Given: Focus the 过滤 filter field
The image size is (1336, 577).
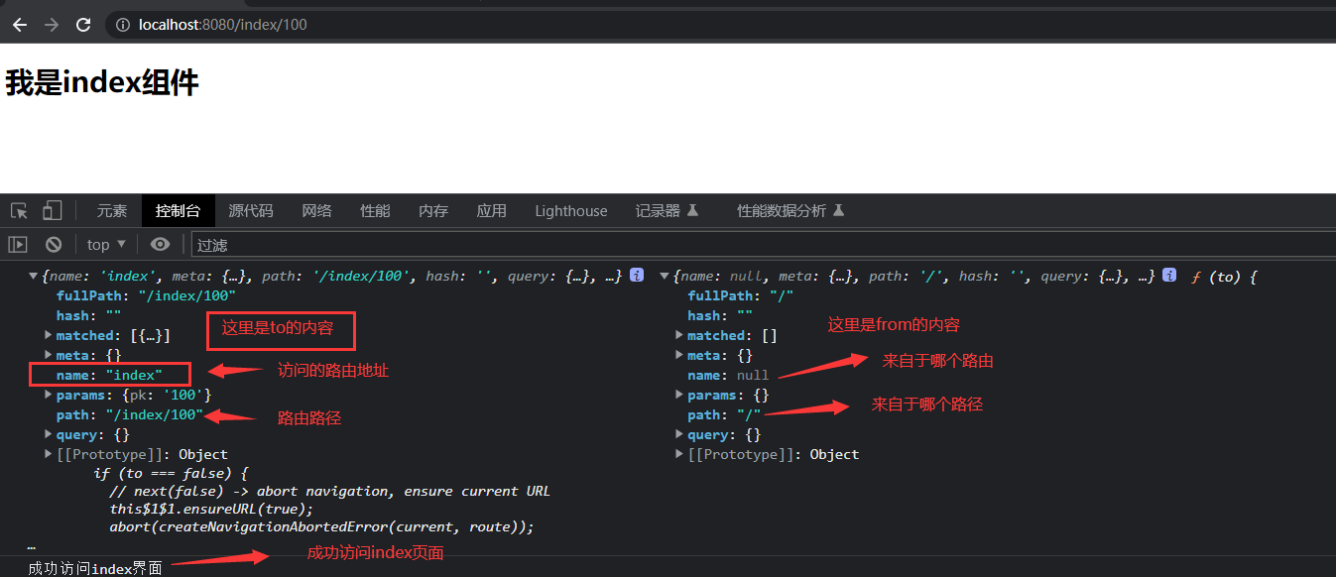Looking at the screenshot, I should point(762,244).
